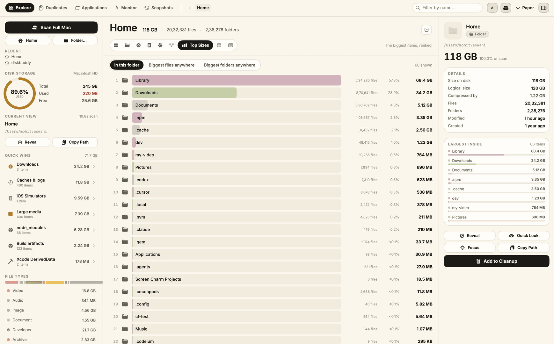Switch to Biggest files anywhere tab
The height and width of the screenshot is (344, 554).
(171, 65)
